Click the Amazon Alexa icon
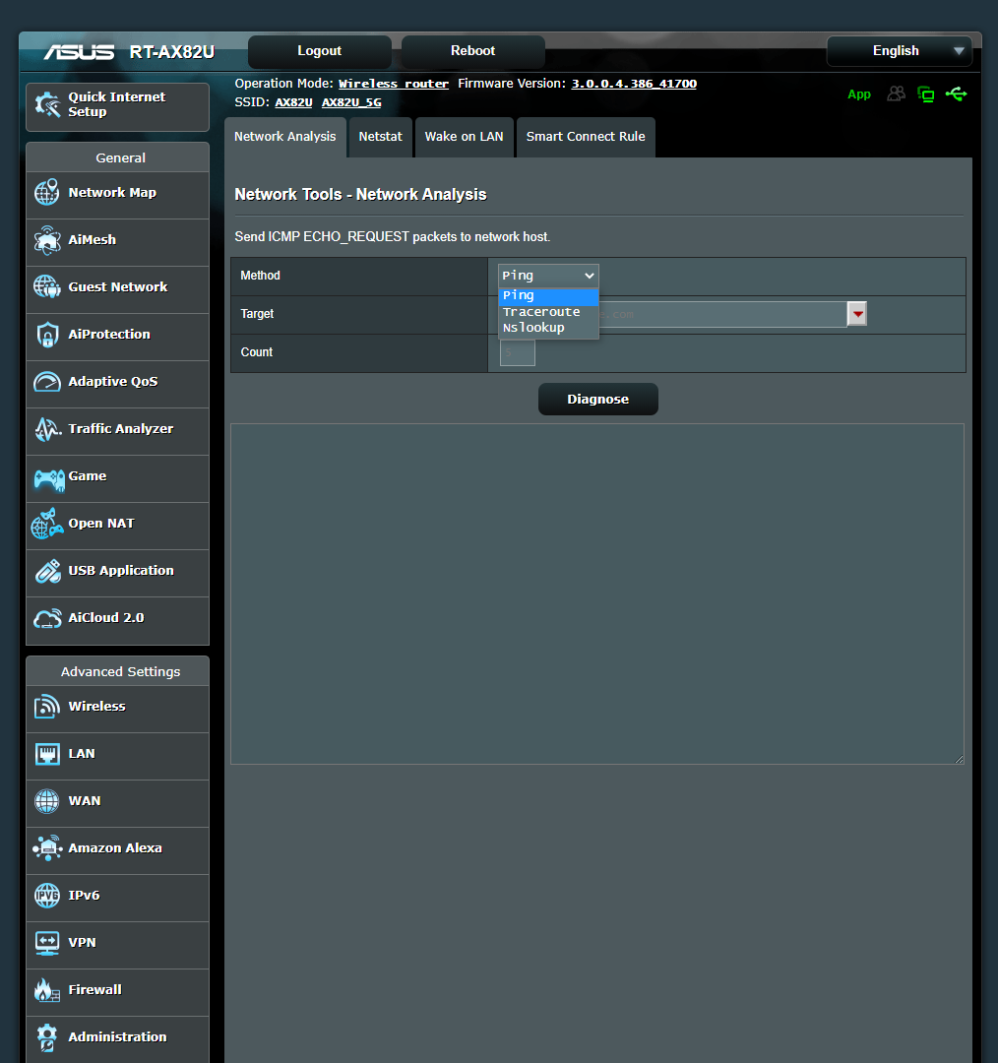998x1063 pixels. (47, 848)
